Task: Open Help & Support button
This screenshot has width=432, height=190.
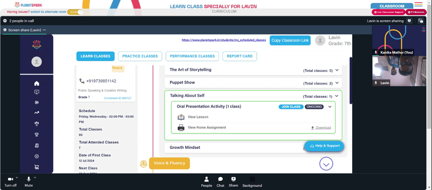Action: 324,146
